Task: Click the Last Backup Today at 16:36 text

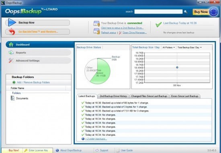Action: [180, 23]
